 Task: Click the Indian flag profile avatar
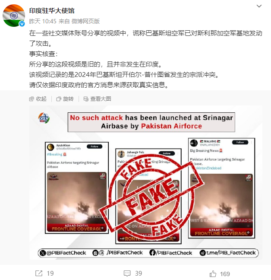[14, 16]
